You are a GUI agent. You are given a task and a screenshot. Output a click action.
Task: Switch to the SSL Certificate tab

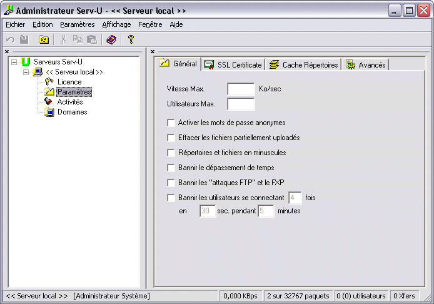point(233,65)
